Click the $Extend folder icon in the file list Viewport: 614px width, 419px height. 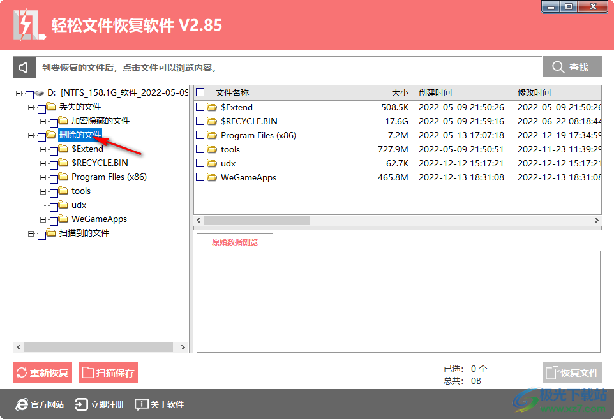212,107
